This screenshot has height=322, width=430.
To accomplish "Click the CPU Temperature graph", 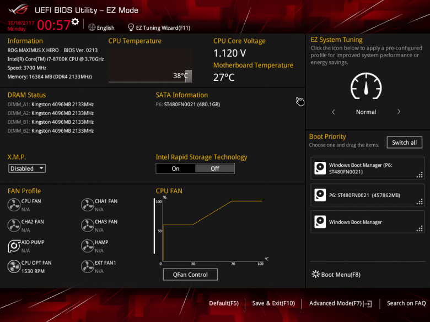I will pos(150,66).
